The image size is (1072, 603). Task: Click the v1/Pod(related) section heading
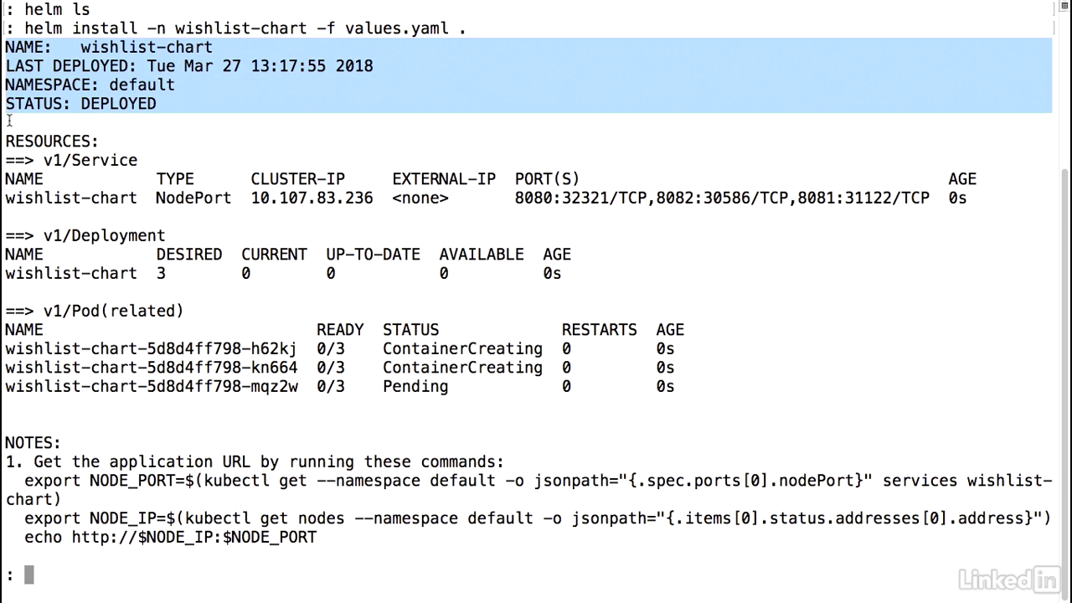pos(95,312)
